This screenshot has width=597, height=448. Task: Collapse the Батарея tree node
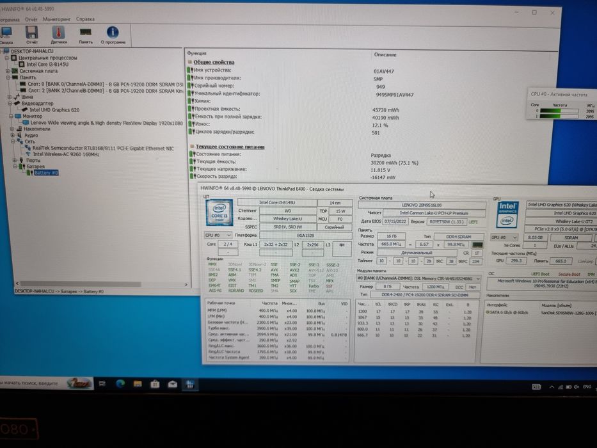15,166
